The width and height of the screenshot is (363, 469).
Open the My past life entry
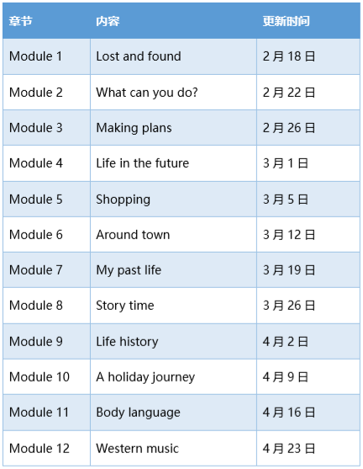pyautogui.click(x=129, y=270)
